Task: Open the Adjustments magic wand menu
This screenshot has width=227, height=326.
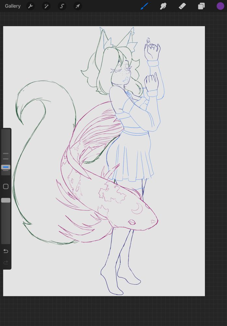Action: point(46,6)
